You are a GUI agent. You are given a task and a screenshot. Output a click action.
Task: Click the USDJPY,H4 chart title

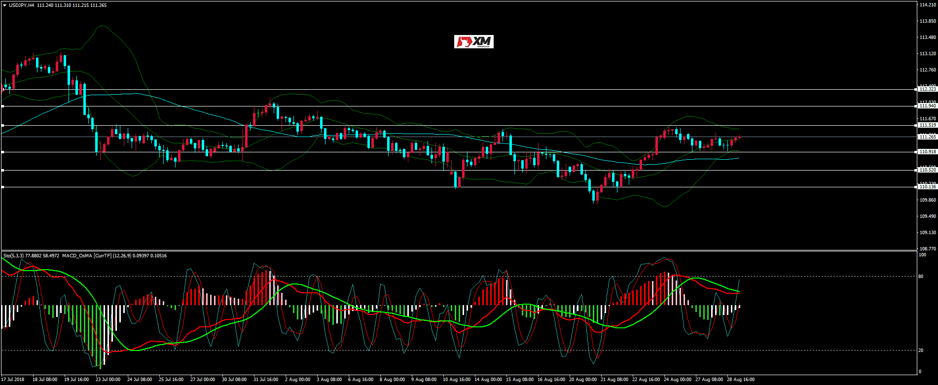(x=22, y=5)
